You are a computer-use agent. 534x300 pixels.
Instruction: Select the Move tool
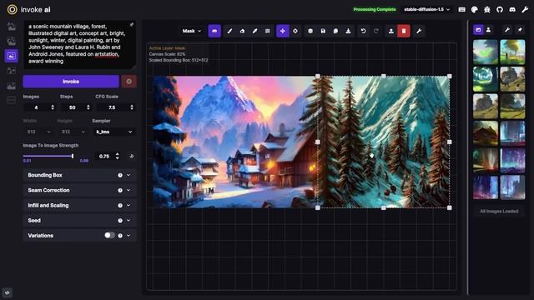pos(283,31)
